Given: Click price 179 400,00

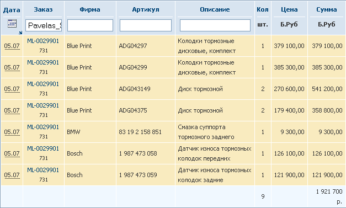Looking at the screenshot, I should 289,110.
